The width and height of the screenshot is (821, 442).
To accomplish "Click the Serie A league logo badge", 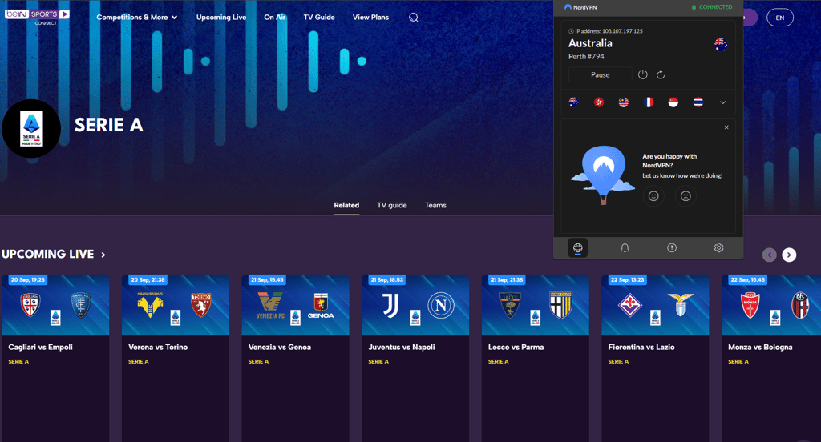I will coord(31,128).
